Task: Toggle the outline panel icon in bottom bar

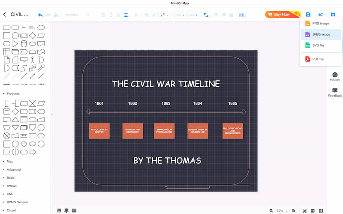Action: (59, 211)
